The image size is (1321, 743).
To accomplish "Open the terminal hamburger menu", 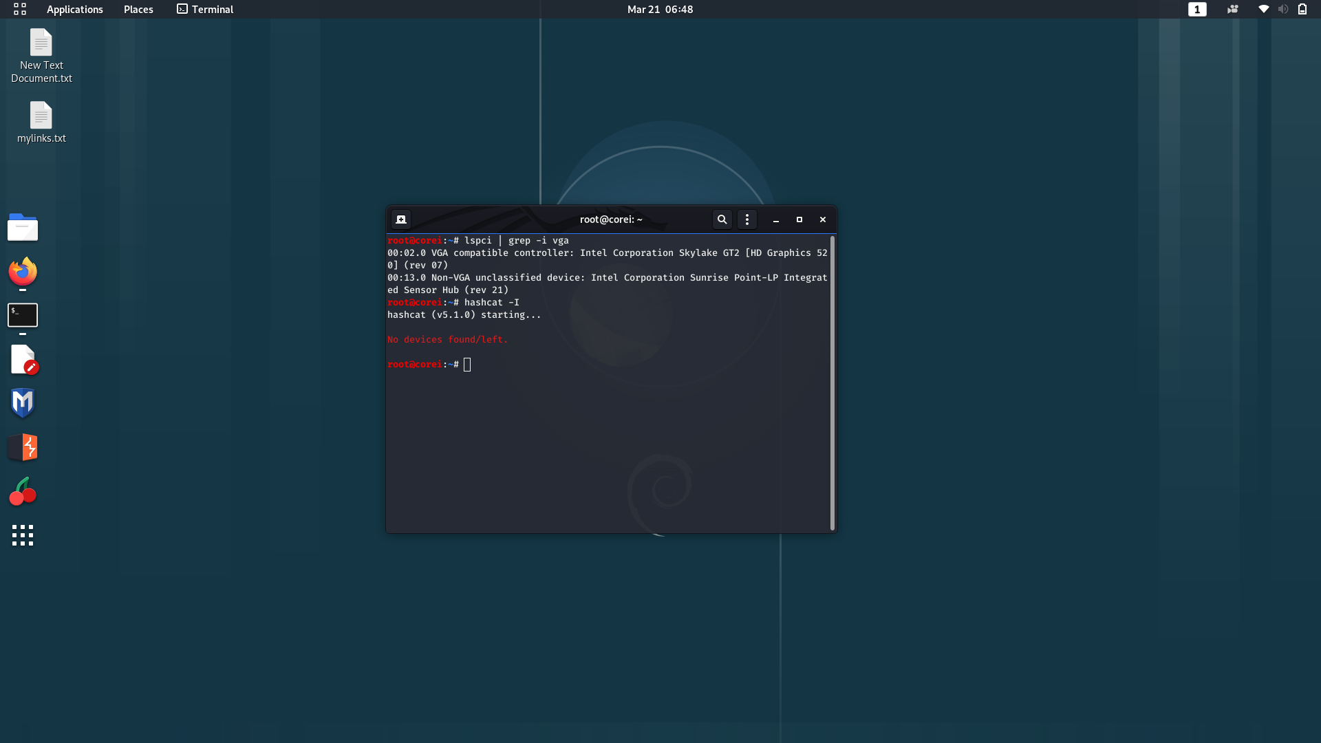I will point(747,219).
